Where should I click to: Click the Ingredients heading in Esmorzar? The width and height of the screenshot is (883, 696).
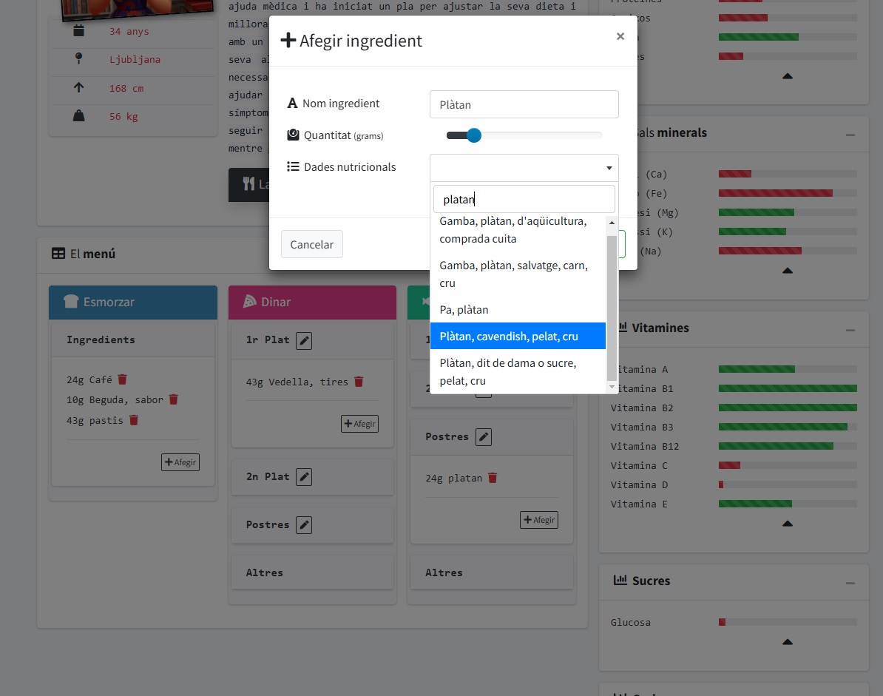[101, 339]
